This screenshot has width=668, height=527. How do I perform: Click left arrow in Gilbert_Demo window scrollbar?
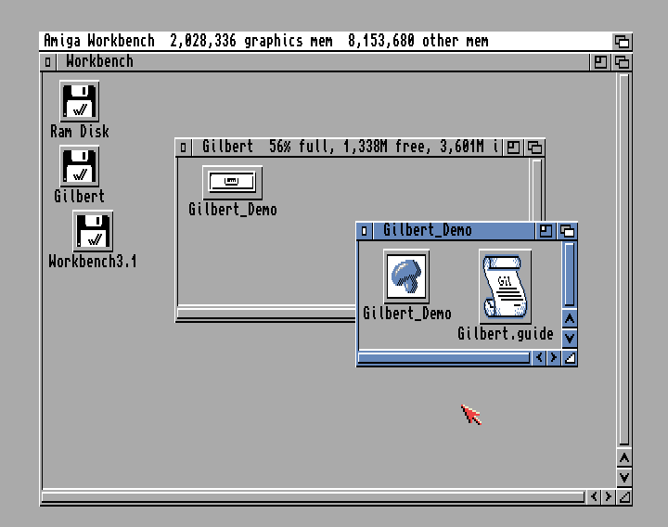coord(539,357)
